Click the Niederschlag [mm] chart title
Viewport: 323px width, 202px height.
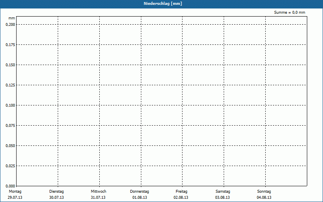[163, 4]
